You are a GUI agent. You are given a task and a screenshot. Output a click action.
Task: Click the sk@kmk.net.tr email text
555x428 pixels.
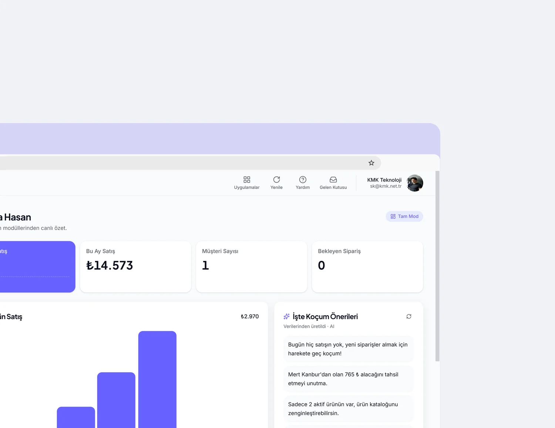click(x=386, y=186)
